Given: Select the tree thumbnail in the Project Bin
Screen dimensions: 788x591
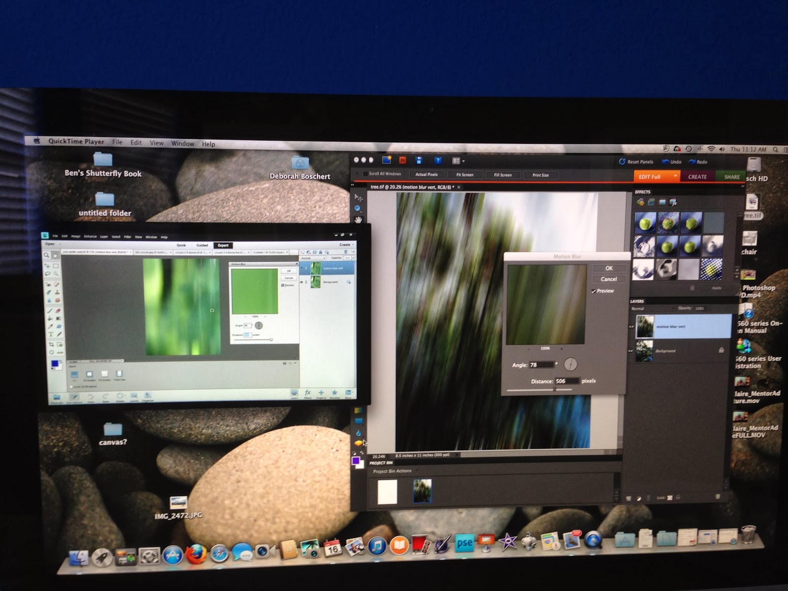Looking at the screenshot, I should point(422,491).
